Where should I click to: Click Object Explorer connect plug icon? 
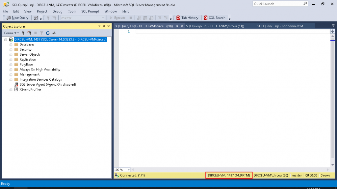(23, 33)
